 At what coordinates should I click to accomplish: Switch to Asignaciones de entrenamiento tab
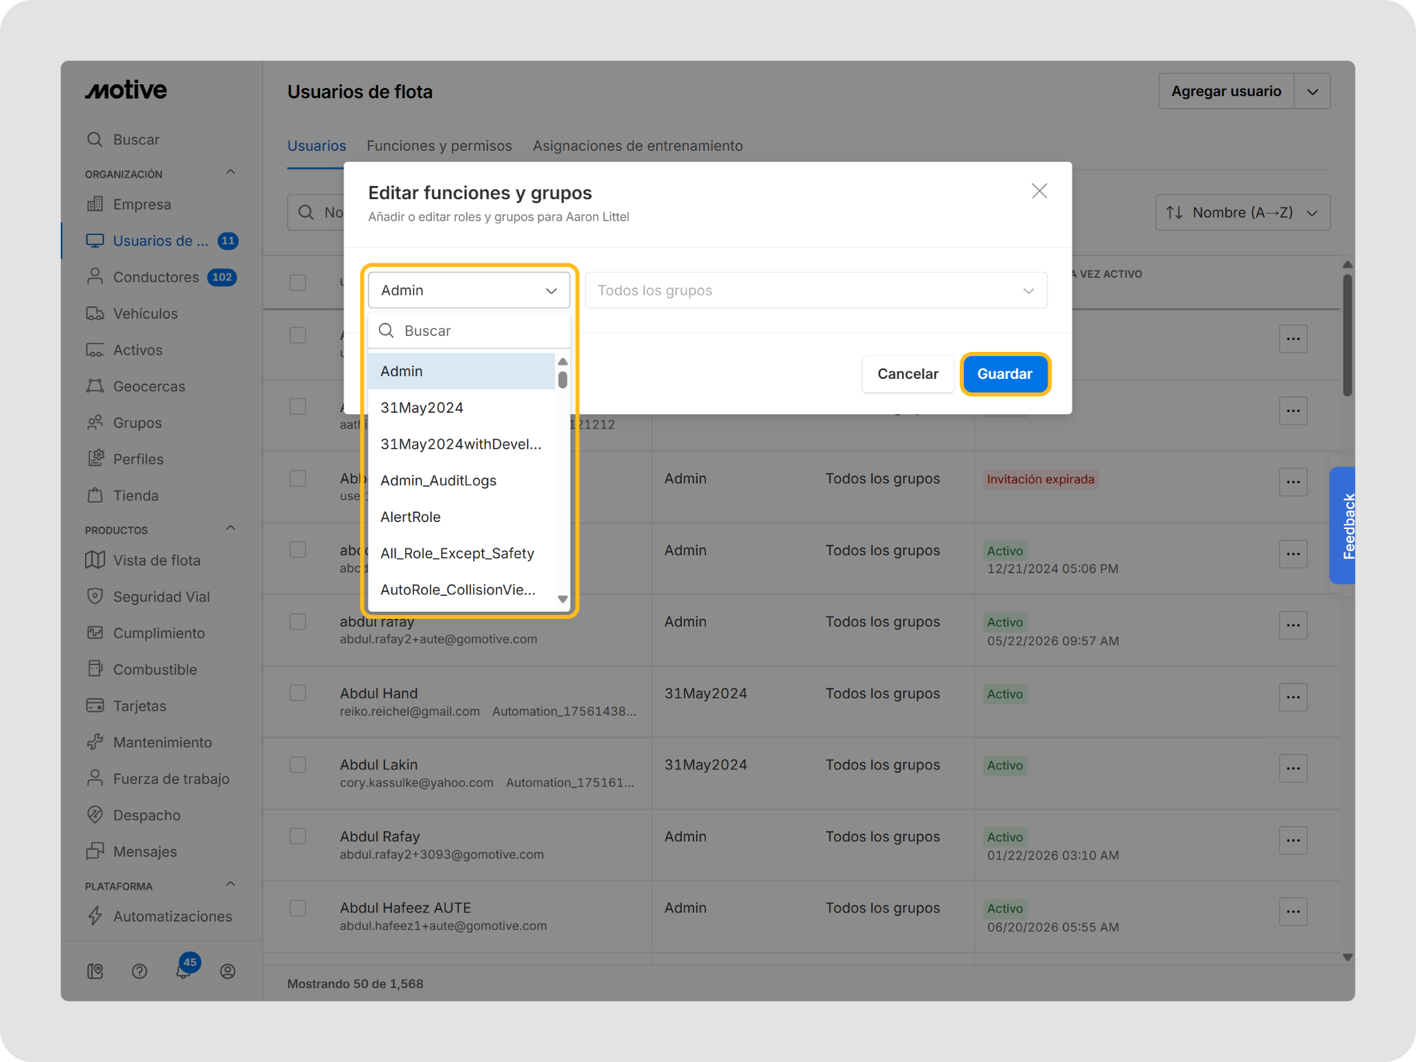click(637, 146)
